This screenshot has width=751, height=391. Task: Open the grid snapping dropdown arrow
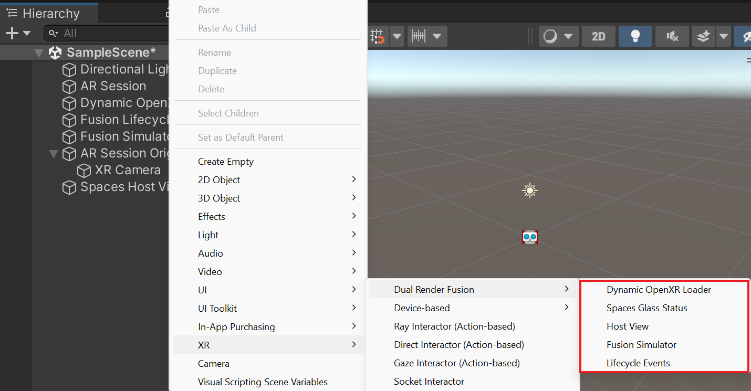397,36
